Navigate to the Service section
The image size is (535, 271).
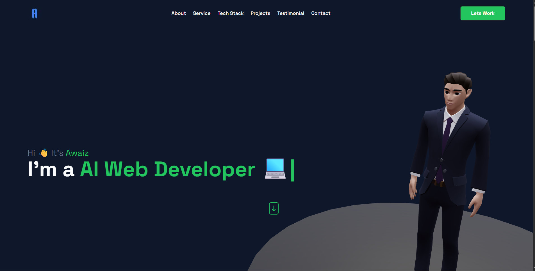[x=202, y=13]
